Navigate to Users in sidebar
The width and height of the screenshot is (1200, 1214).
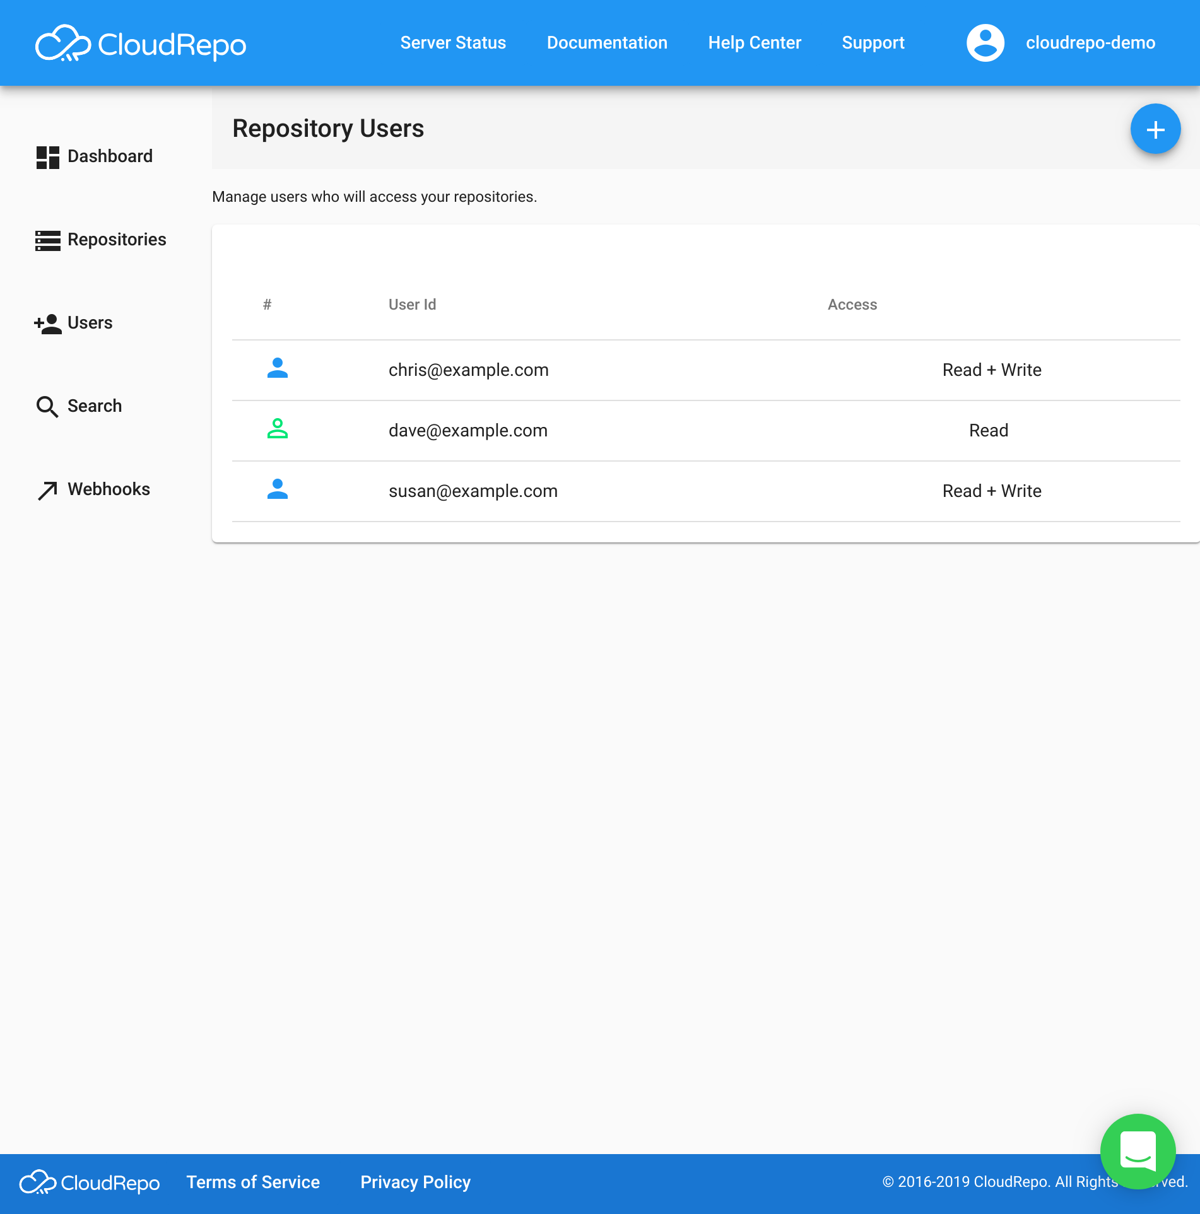(x=90, y=323)
